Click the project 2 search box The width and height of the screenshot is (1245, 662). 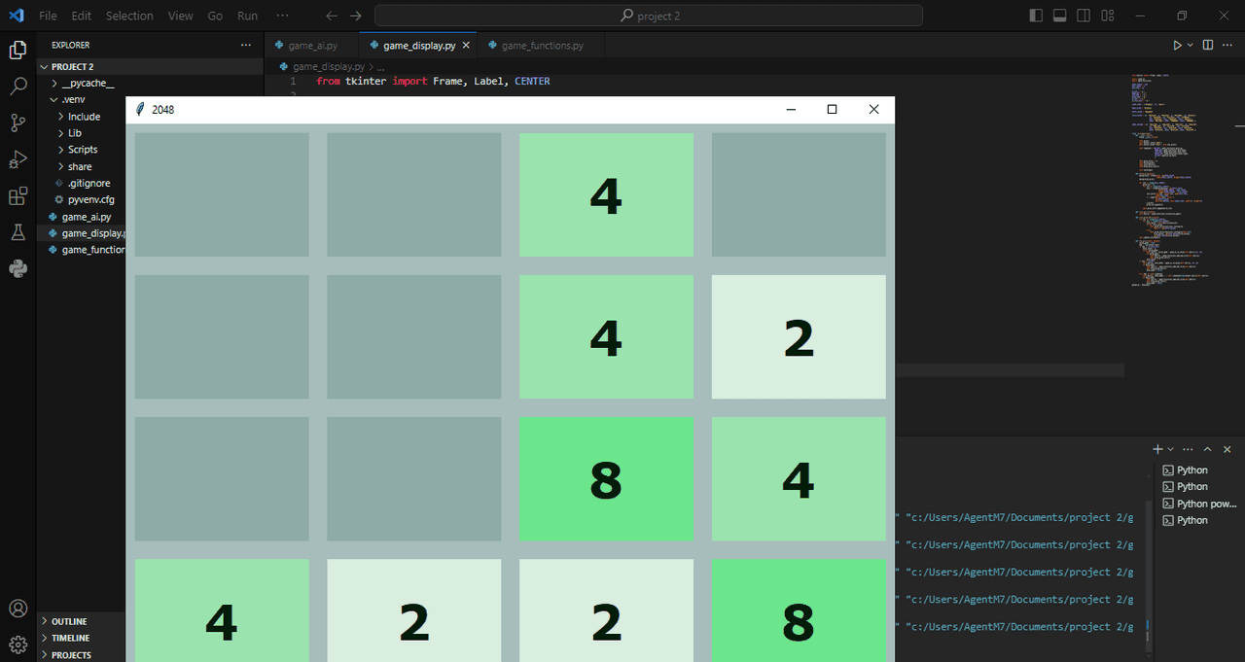pyautogui.click(x=649, y=16)
